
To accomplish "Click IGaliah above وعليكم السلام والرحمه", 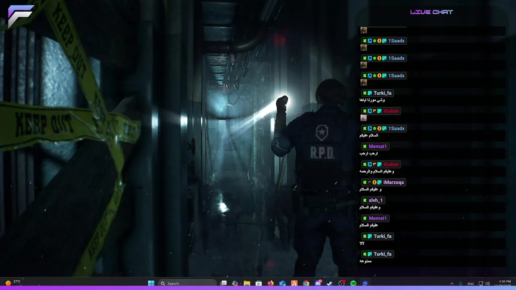I will [391, 164].
